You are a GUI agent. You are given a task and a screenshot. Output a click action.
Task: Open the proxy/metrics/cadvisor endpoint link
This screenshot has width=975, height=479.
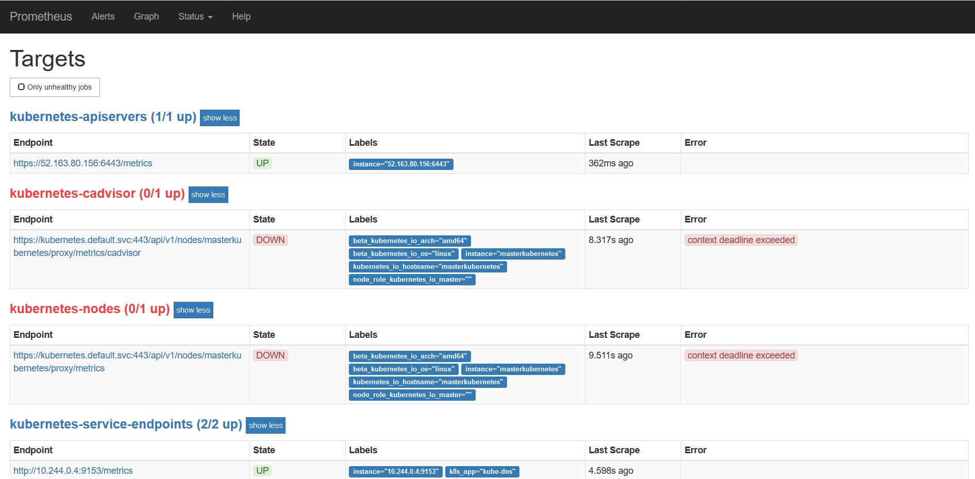(127, 246)
